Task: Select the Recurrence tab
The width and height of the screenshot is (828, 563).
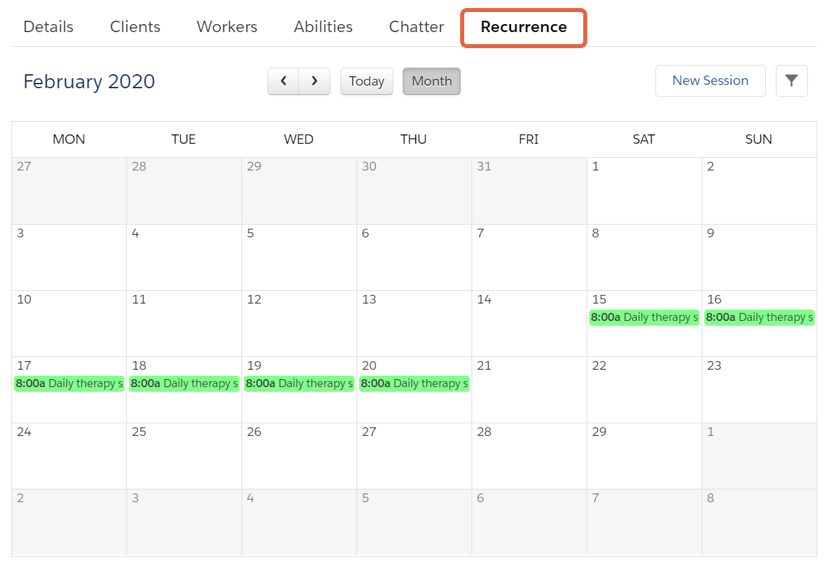Action: (524, 27)
